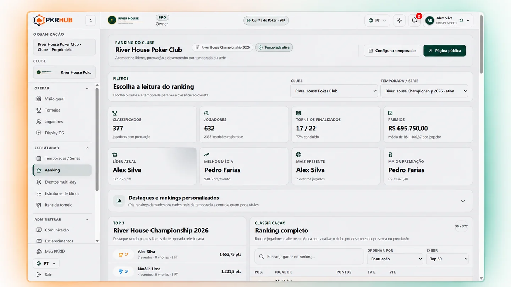The height and width of the screenshot is (287, 511).
Task: Open the Página pública button
Action: pyautogui.click(x=445, y=51)
